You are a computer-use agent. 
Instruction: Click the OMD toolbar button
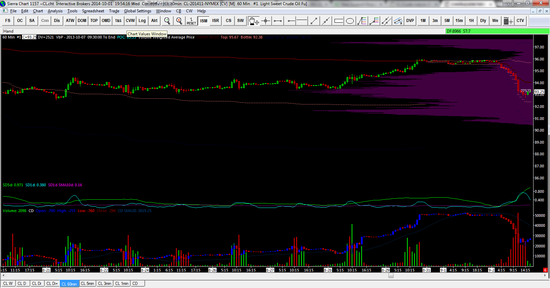coord(106,21)
